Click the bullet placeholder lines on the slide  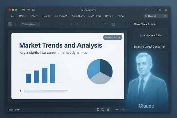[44, 91]
